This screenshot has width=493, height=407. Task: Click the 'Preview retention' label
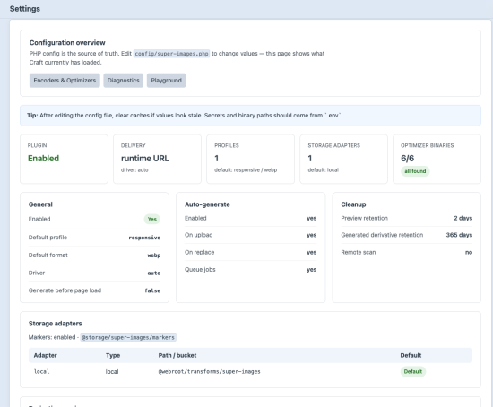pos(365,218)
